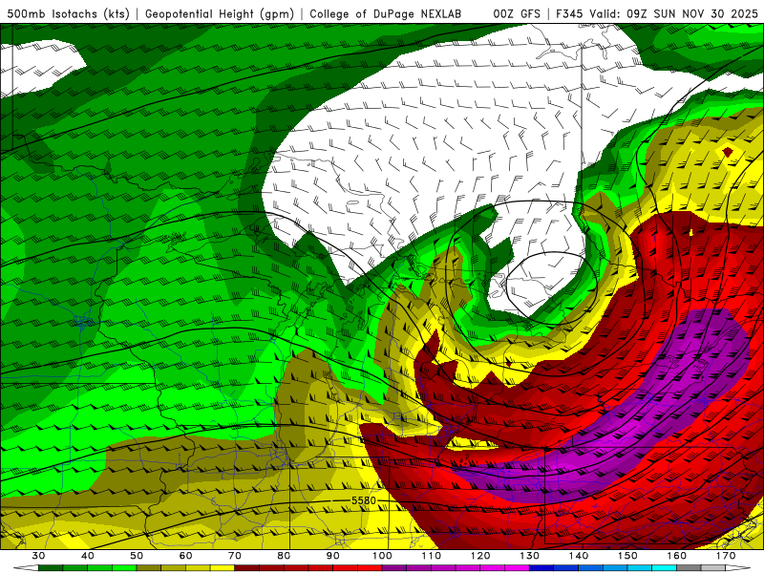The height and width of the screenshot is (573, 764).
Task: Click the 'F345' forecast hour label
Action: tap(569, 13)
